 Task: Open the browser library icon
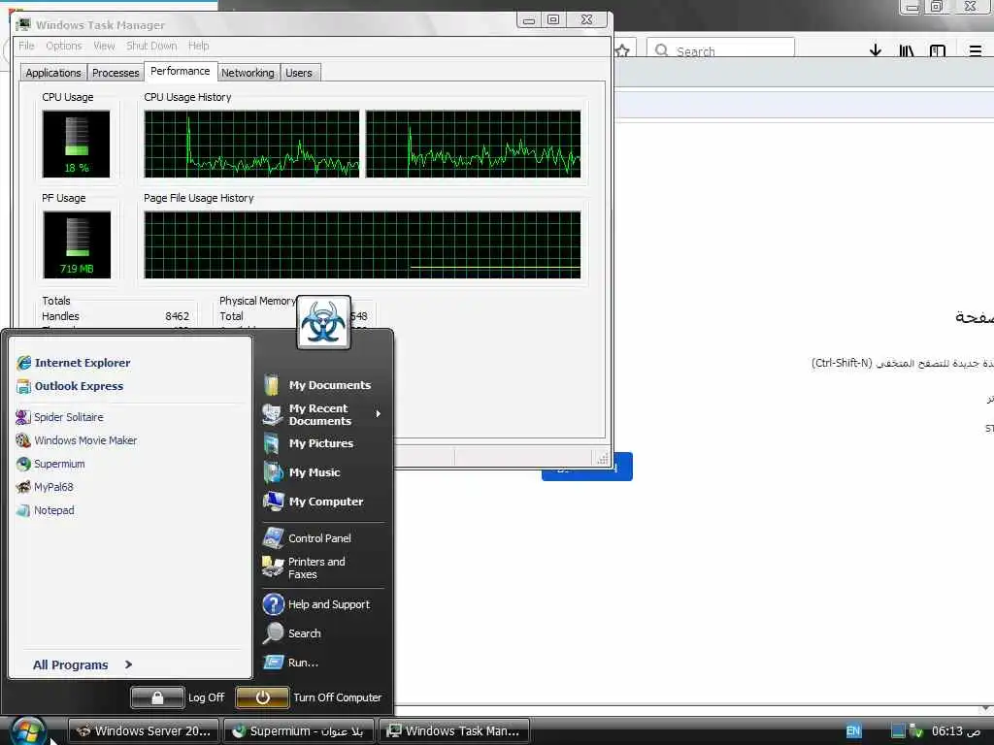click(x=907, y=50)
